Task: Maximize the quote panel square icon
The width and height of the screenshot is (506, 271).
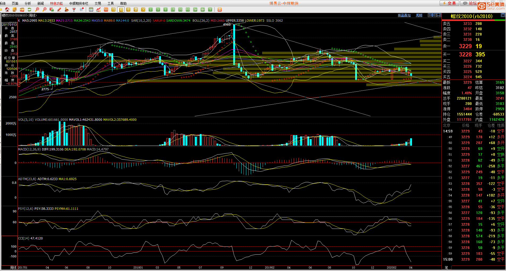Action: (x=503, y=15)
